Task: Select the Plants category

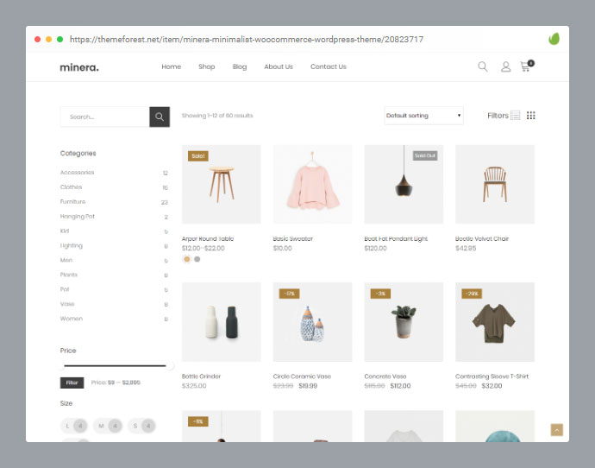Action: click(68, 275)
